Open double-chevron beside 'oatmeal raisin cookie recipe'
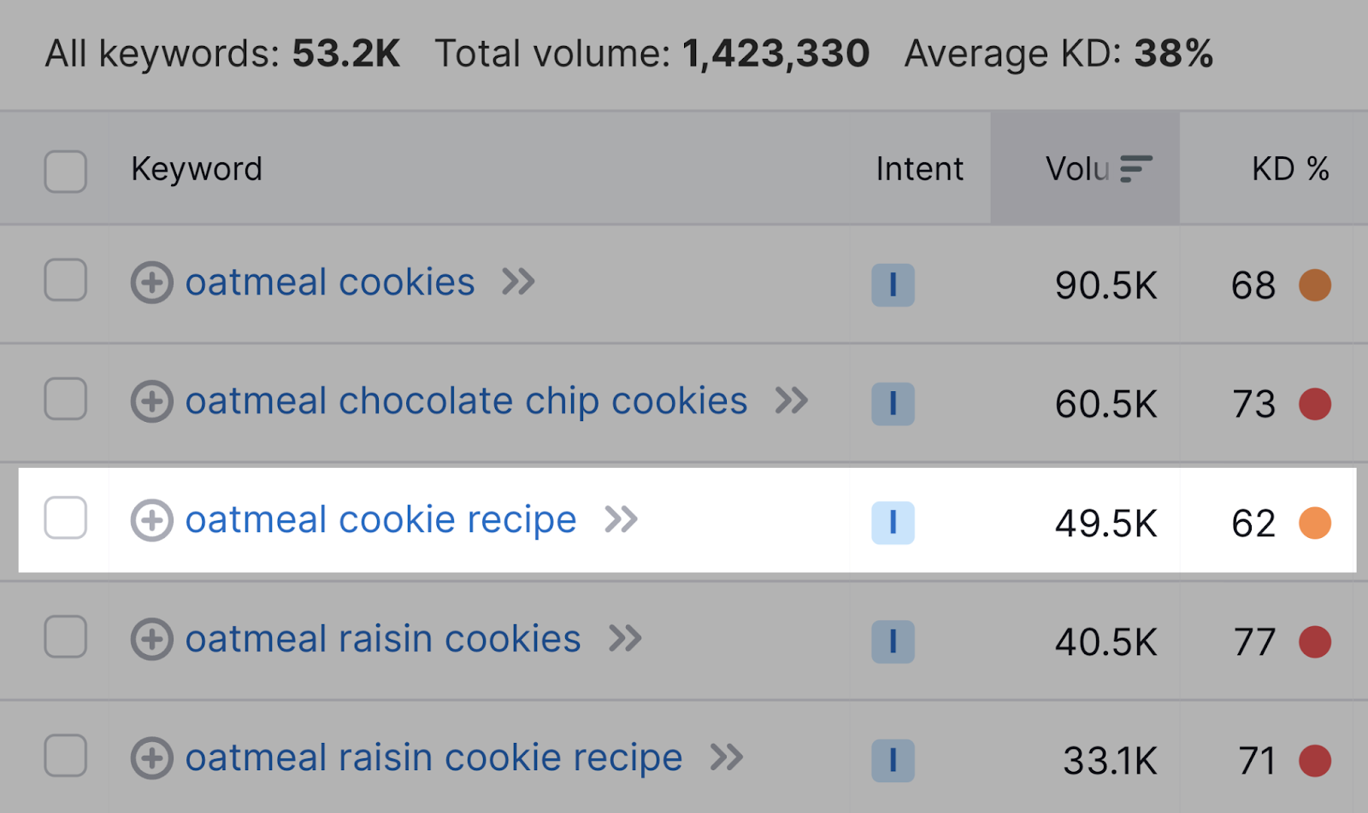Viewport: 1368px width, 813px height. pyautogui.click(x=727, y=757)
